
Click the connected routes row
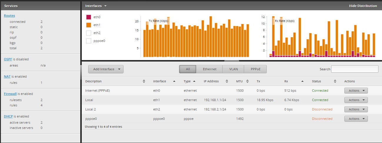[x=26, y=22]
